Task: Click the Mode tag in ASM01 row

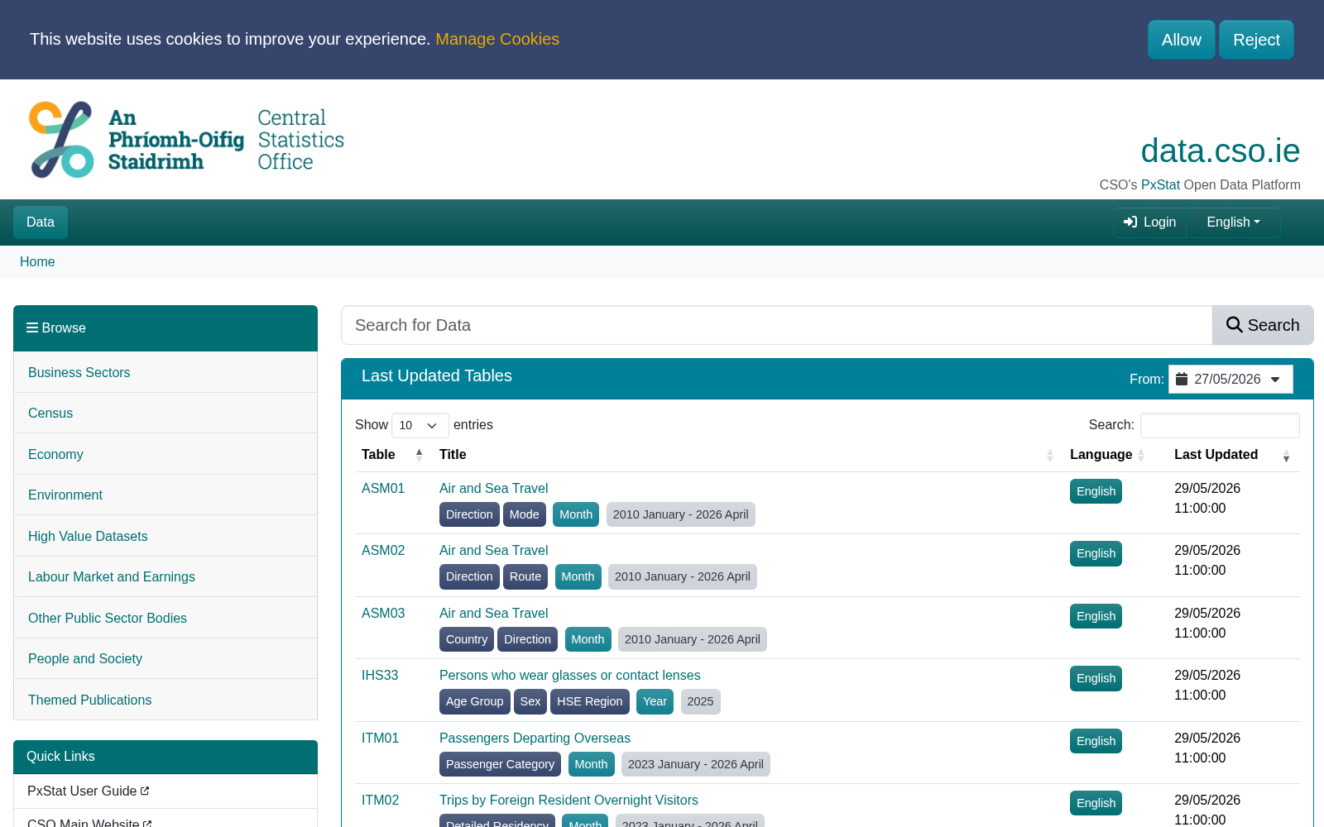Action: 525,514
